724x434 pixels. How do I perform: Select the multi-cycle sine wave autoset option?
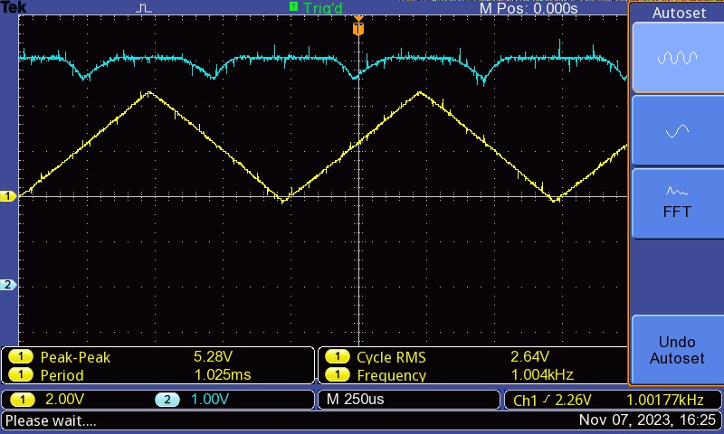677,57
